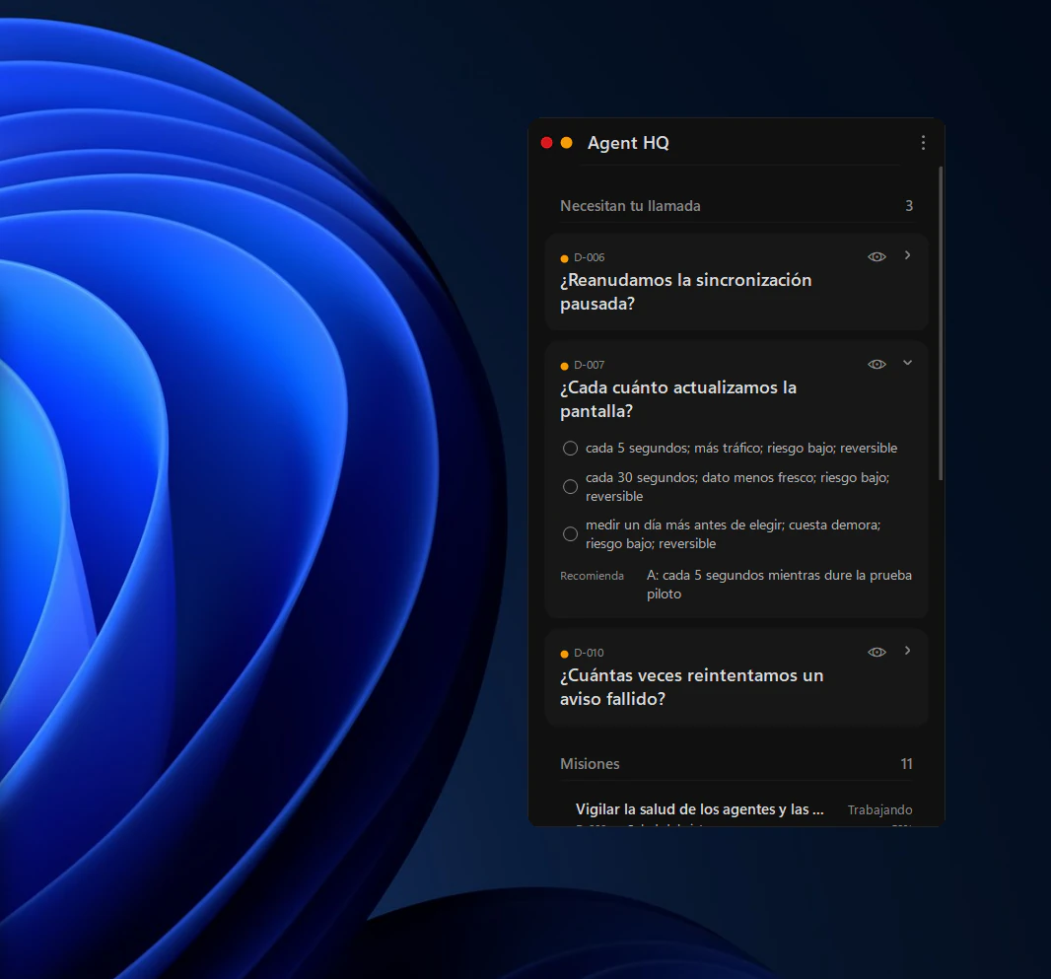Select the 'cada 5 segundos' radio option
1051x979 pixels.
pyautogui.click(x=571, y=449)
